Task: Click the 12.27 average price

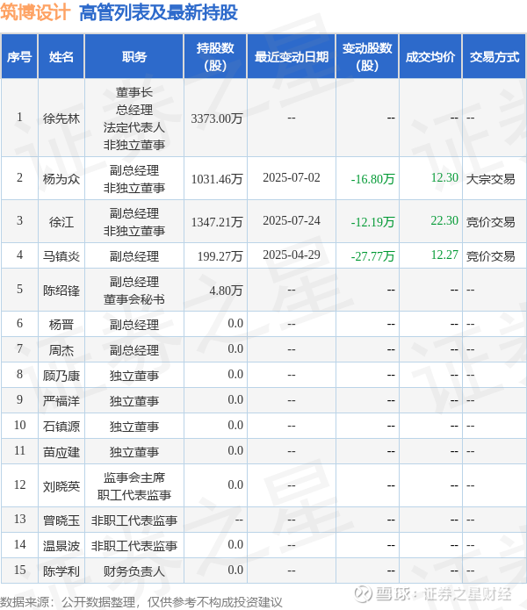Action: coord(444,255)
